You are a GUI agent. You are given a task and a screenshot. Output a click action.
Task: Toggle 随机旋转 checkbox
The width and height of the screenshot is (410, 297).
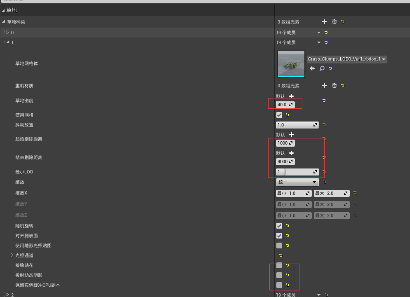point(279,226)
